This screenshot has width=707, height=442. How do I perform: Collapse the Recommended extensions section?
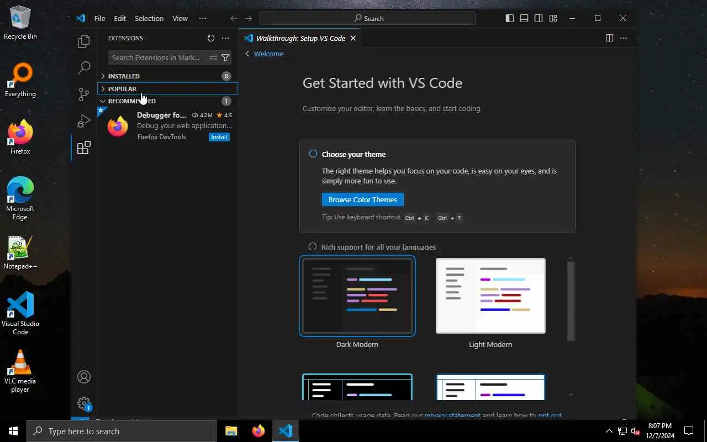[x=167, y=101]
